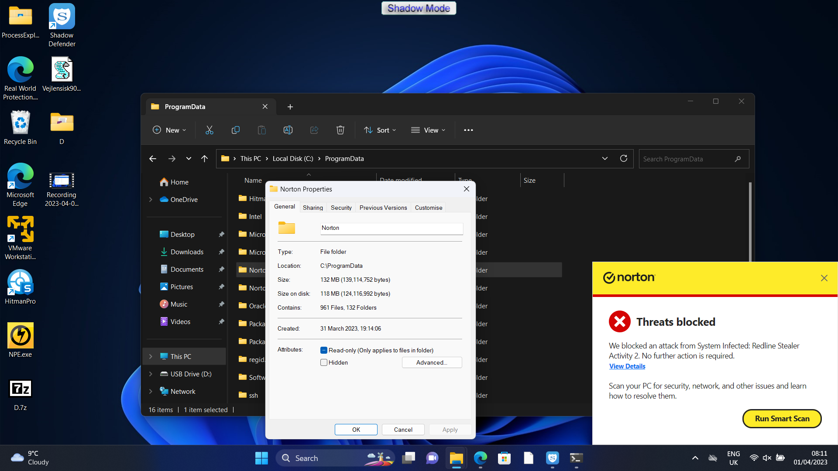This screenshot has width=838, height=471.
Task: Click the Rename icon in Explorer toolbar
Action: pyautogui.click(x=288, y=130)
